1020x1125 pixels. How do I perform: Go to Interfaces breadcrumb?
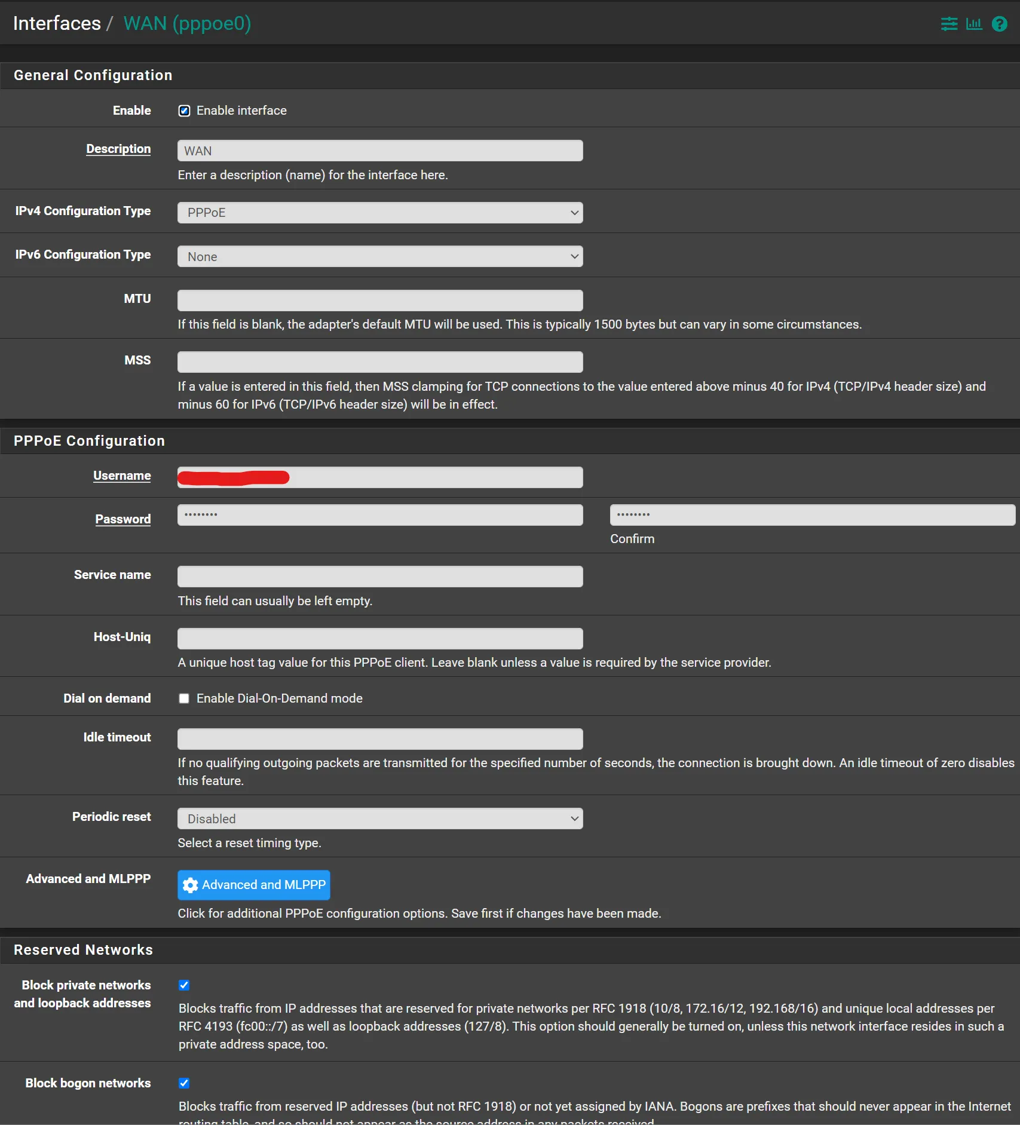57,23
